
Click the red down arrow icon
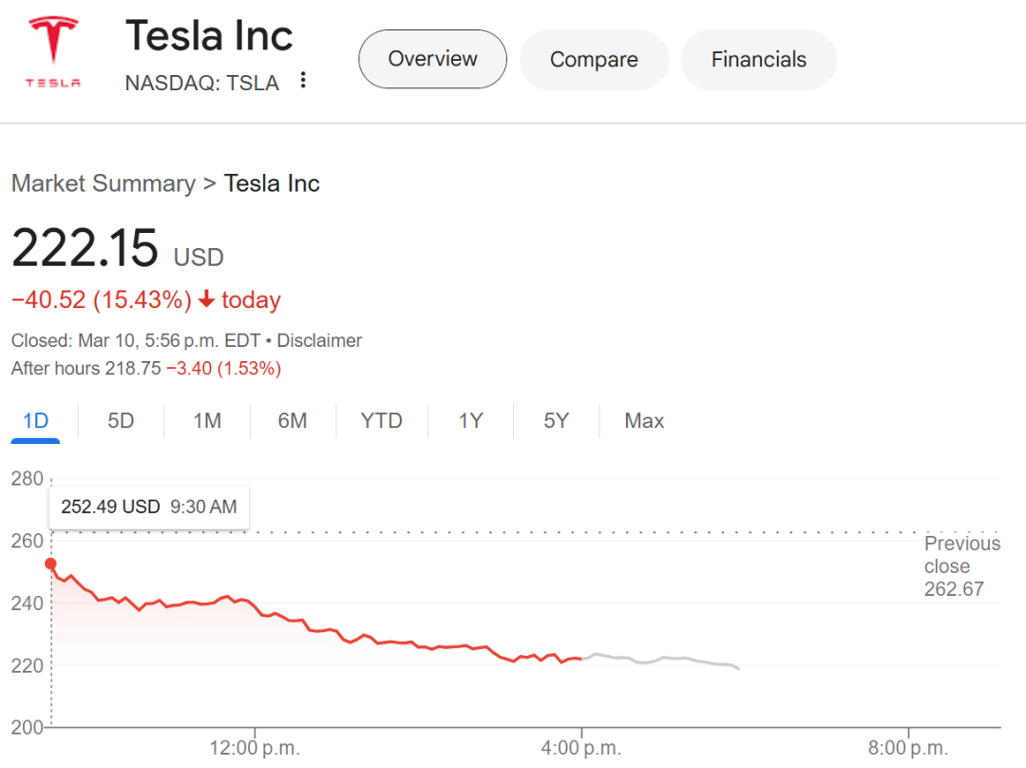tap(207, 300)
